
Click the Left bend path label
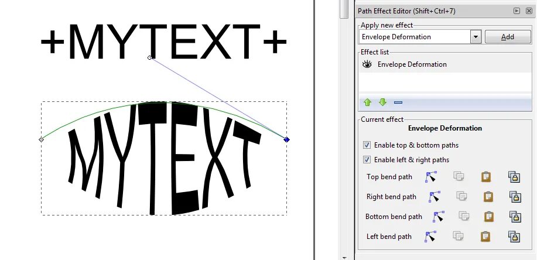(x=389, y=237)
